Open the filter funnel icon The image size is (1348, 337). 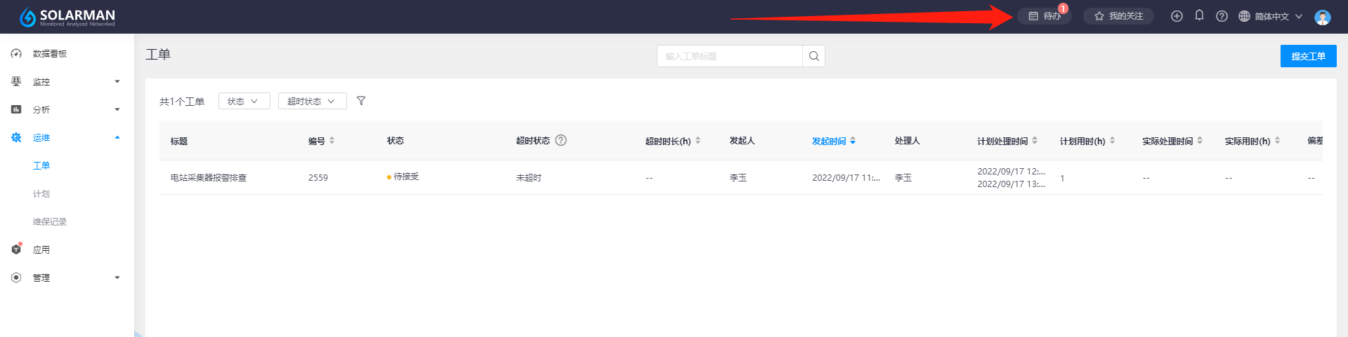(361, 101)
